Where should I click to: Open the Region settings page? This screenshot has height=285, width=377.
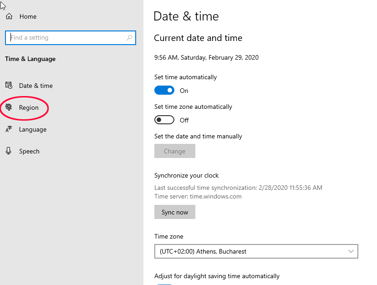[x=29, y=107]
